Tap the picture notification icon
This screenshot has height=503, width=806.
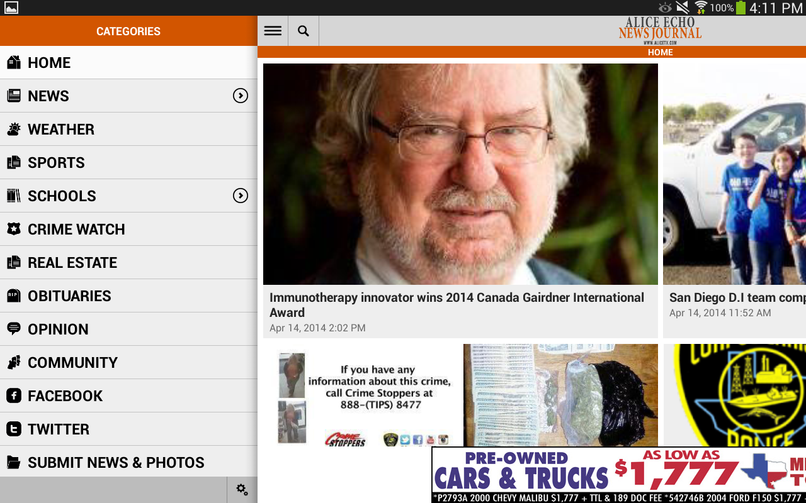[11, 8]
